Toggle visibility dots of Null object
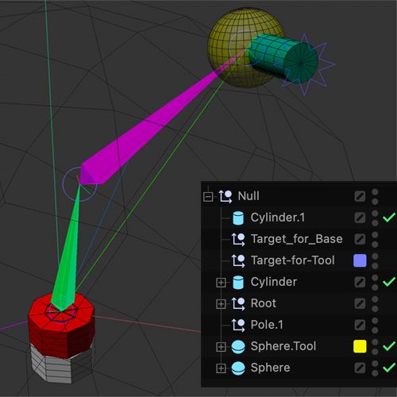The height and width of the screenshot is (397, 397). coord(375,197)
